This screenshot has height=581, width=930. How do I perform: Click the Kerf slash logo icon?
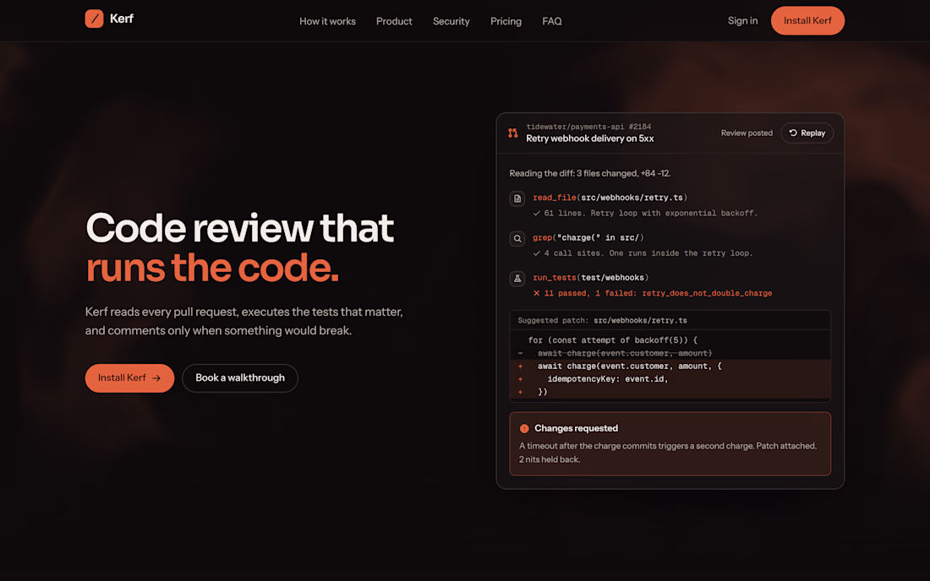[x=95, y=19]
